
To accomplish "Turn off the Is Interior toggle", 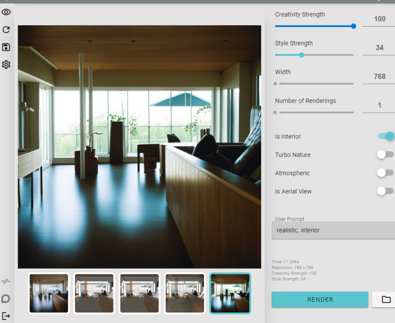I will [x=386, y=136].
